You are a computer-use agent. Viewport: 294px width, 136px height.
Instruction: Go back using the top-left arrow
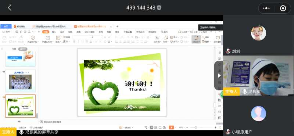10,8
